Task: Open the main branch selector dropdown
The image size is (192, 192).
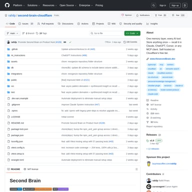Action: [12, 33]
